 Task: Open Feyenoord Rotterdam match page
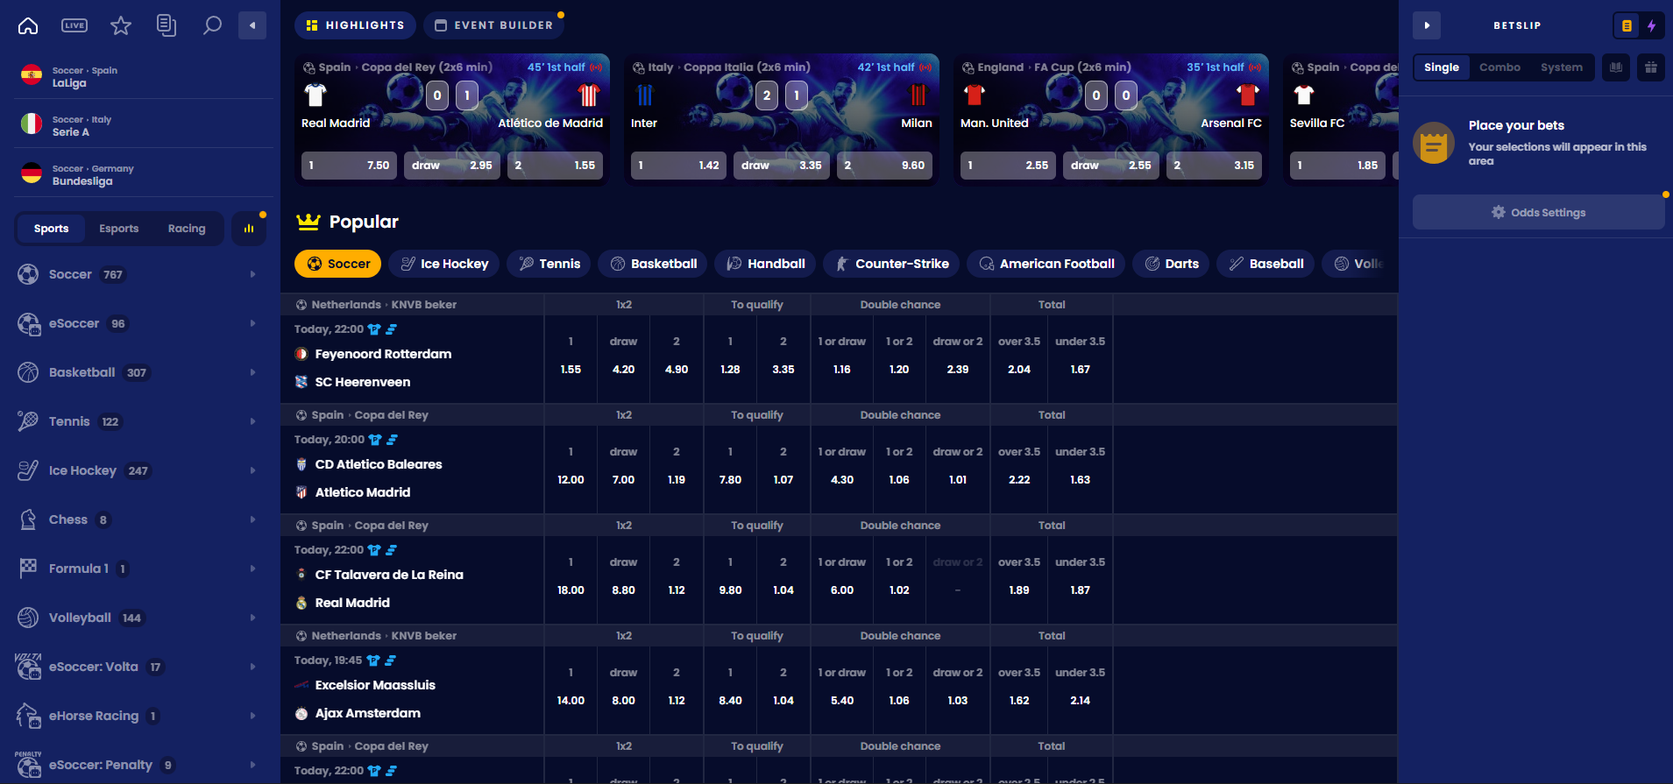click(x=383, y=354)
